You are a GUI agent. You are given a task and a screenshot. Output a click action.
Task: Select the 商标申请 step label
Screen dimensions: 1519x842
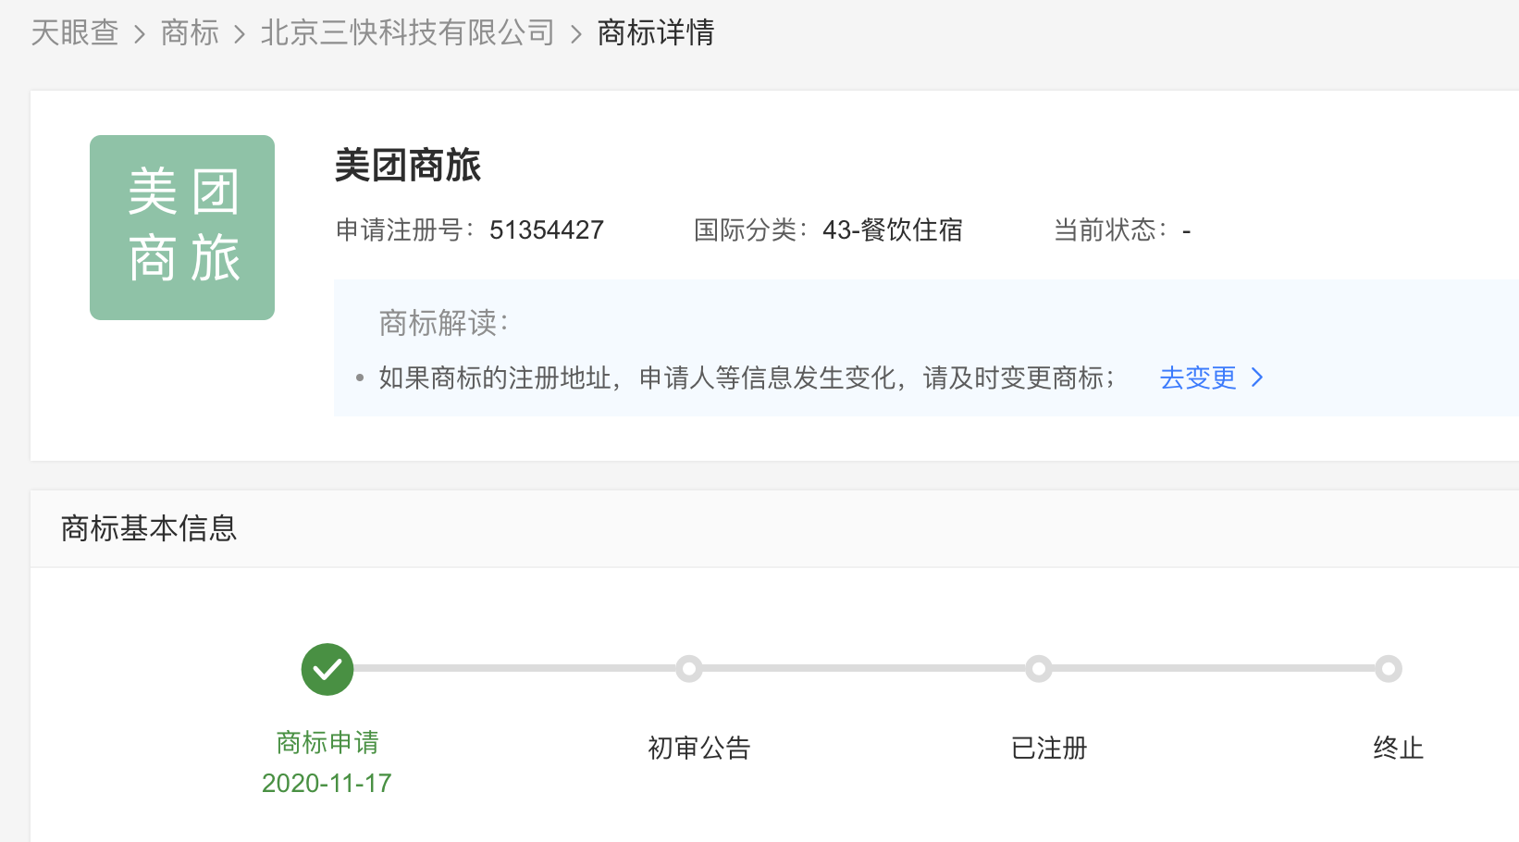[x=327, y=742]
